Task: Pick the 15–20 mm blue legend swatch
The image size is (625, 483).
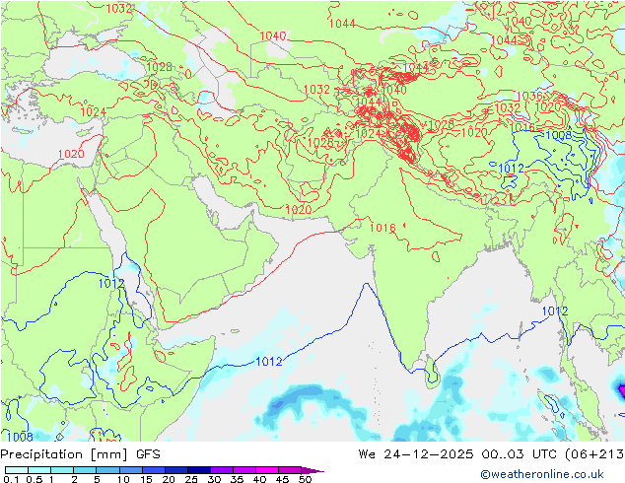Action: [153, 470]
